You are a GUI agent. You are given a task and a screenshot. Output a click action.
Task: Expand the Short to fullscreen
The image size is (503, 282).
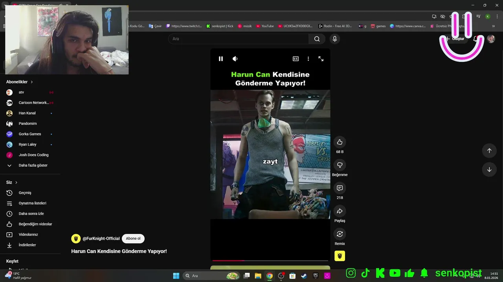(x=321, y=59)
